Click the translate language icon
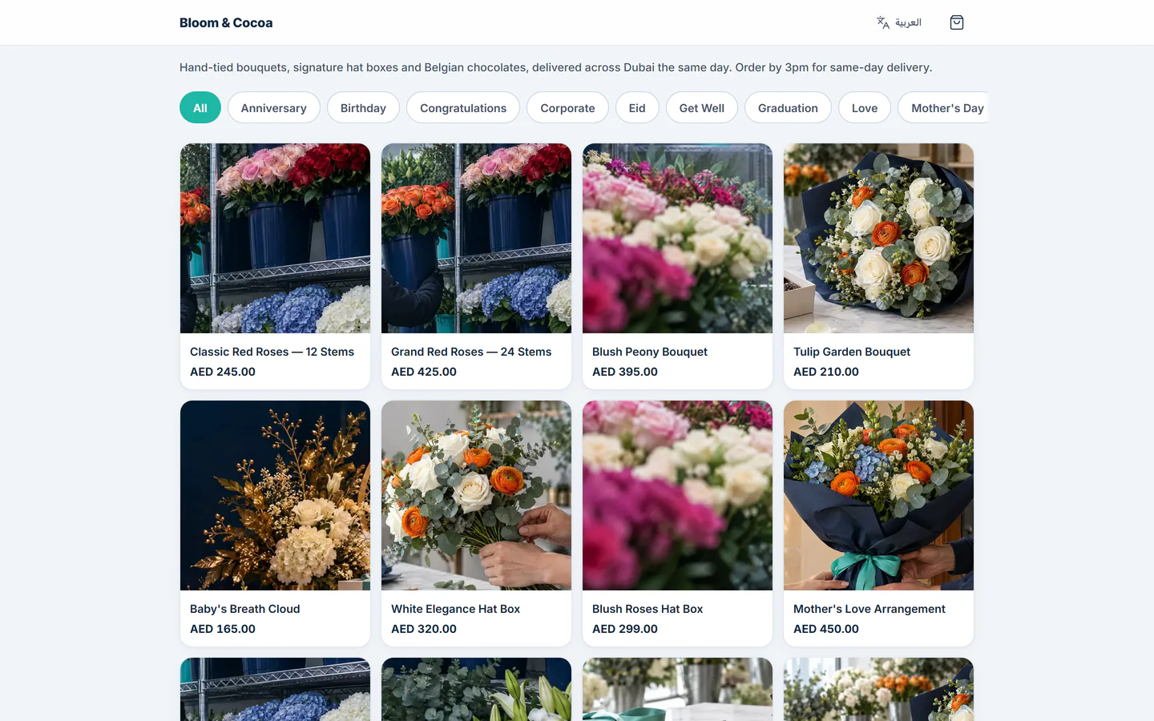 coord(883,22)
